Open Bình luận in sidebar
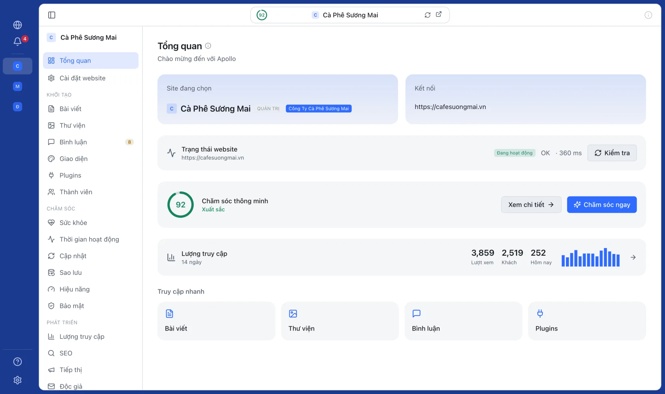665x394 pixels. pyautogui.click(x=91, y=142)
